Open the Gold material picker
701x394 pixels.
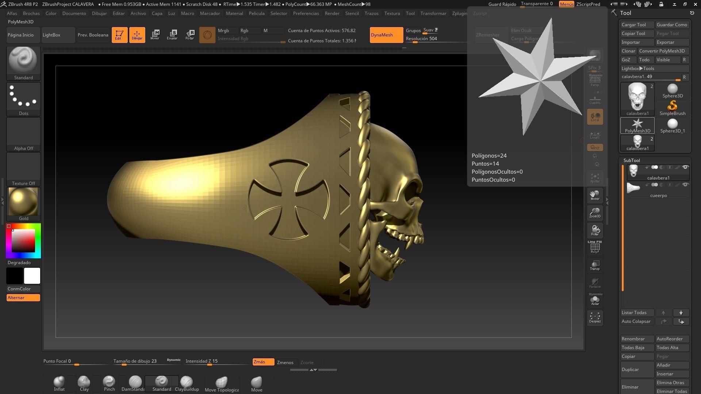click(23, 204)
